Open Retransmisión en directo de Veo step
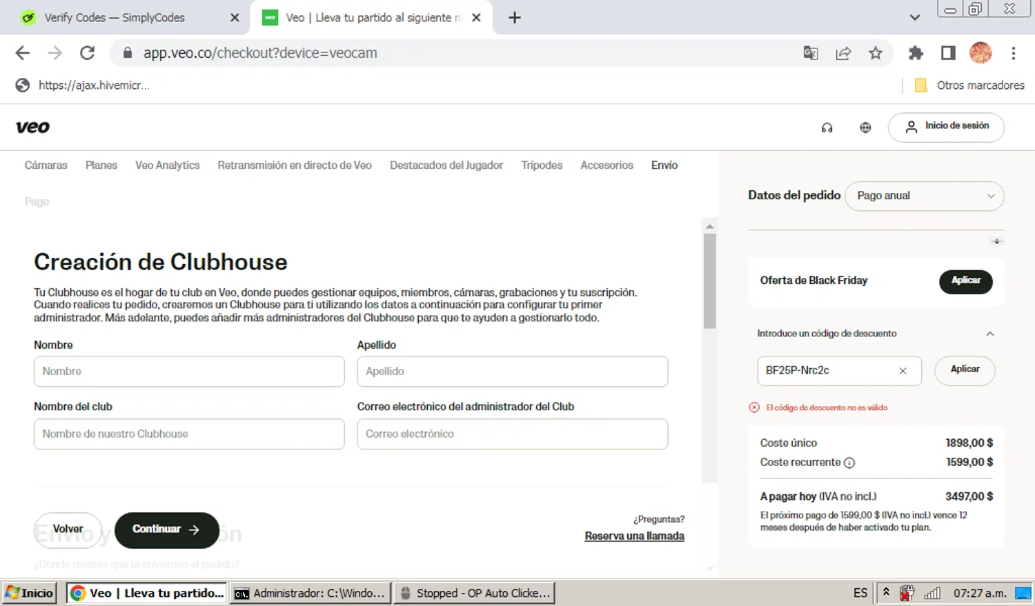This screenshot has width=1035, height=606. tap(295, 165)
